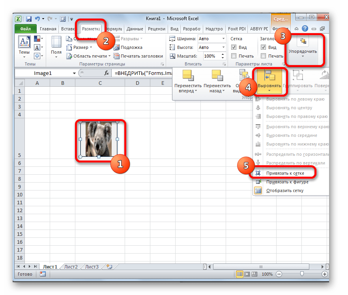Click the Переместить назад icon
The width and height of the screenshot is (348, 295).
click(x=217, y=75)
